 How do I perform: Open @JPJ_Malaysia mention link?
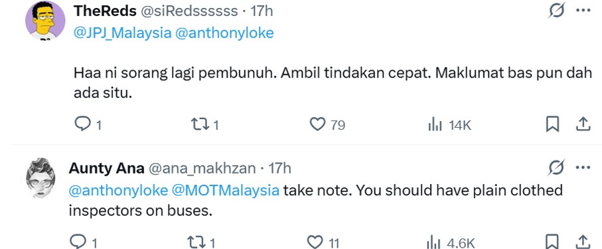click(x=123, y=33)
